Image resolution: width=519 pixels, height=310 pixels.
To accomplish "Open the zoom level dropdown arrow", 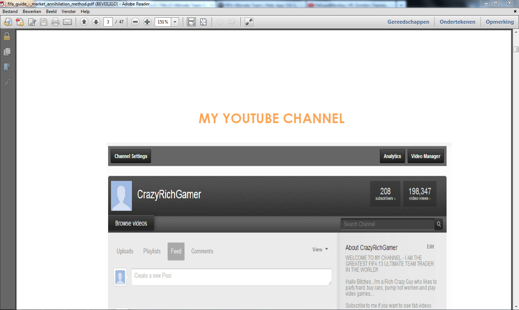I will point(175,22).
